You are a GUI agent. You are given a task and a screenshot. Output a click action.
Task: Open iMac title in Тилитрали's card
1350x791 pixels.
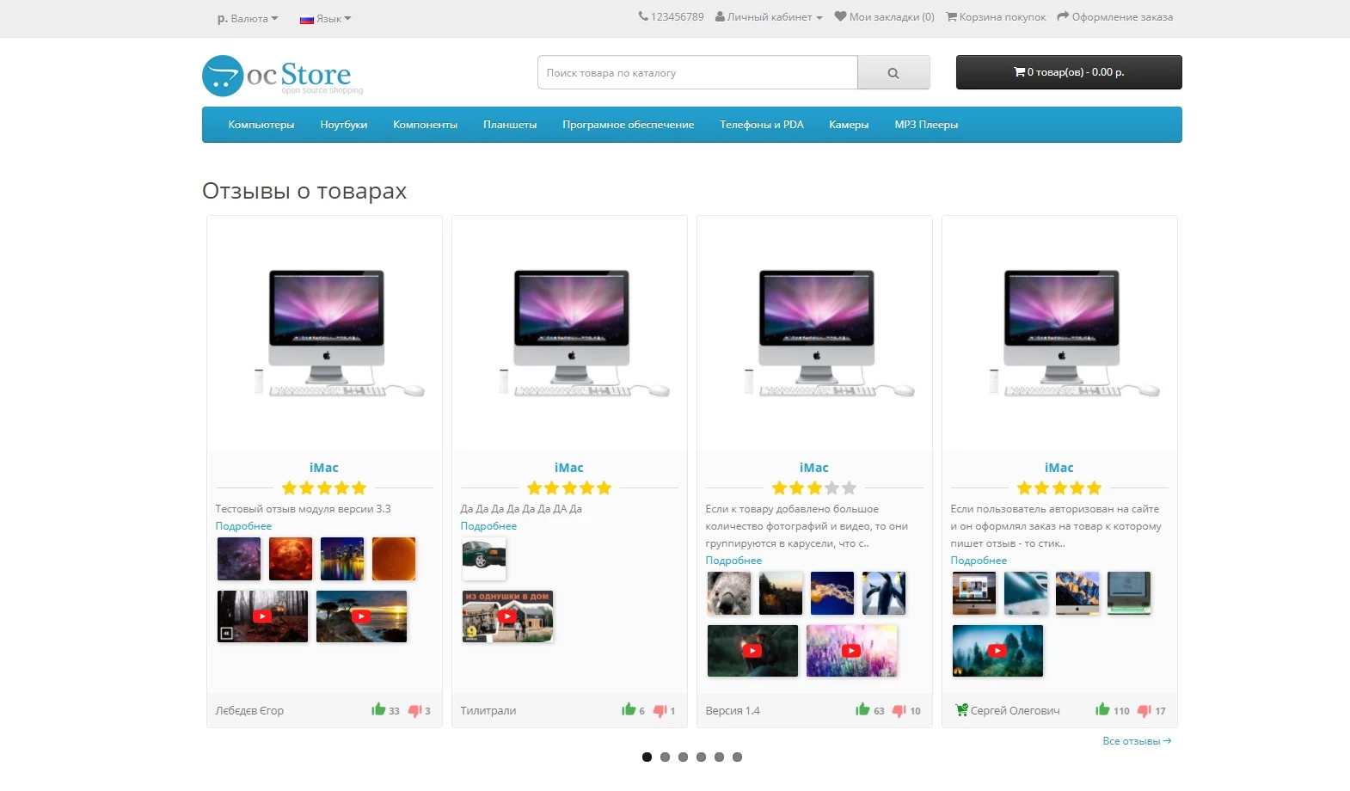(x=569, y=468)
